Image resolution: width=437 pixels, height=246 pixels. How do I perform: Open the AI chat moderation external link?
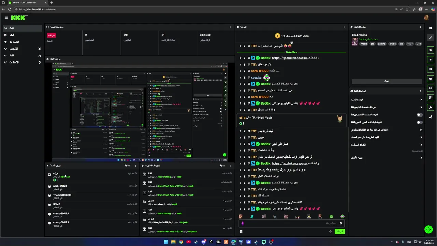[x=421, y=130]
